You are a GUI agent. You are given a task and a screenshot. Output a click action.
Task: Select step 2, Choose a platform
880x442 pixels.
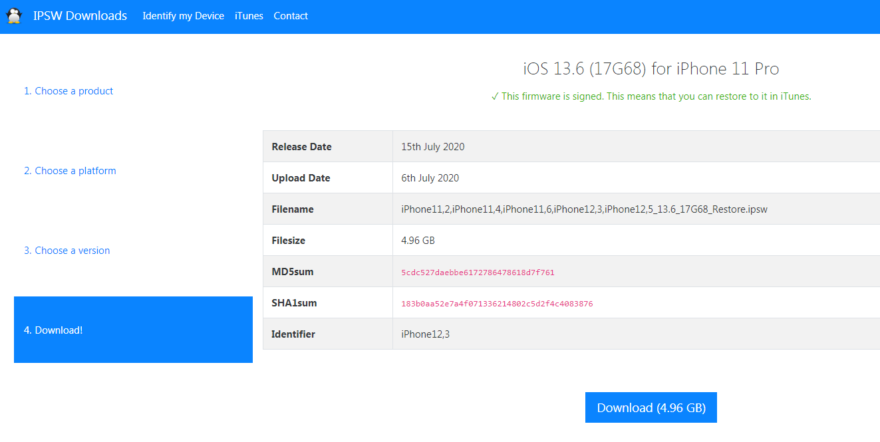(70, 171)
